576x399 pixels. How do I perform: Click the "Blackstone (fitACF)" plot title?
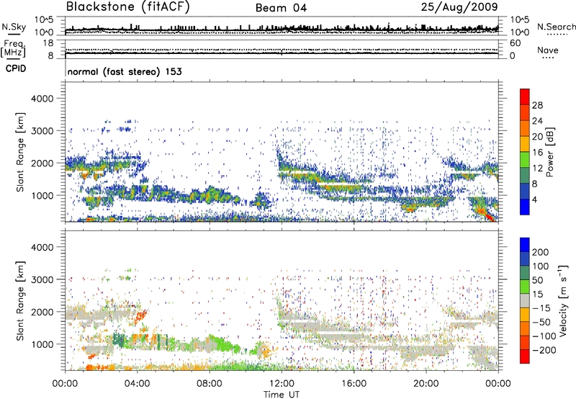pyautogui.click(x=128, y=6)
